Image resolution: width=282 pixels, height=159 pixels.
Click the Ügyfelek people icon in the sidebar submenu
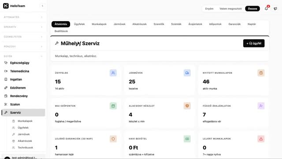14,128
